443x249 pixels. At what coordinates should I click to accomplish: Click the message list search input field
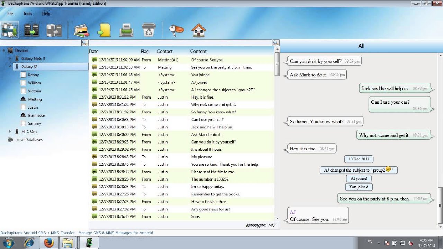(181, 43)
